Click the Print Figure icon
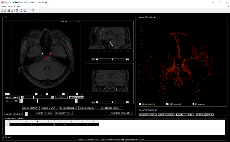230x142 pixels. [12, 11]
